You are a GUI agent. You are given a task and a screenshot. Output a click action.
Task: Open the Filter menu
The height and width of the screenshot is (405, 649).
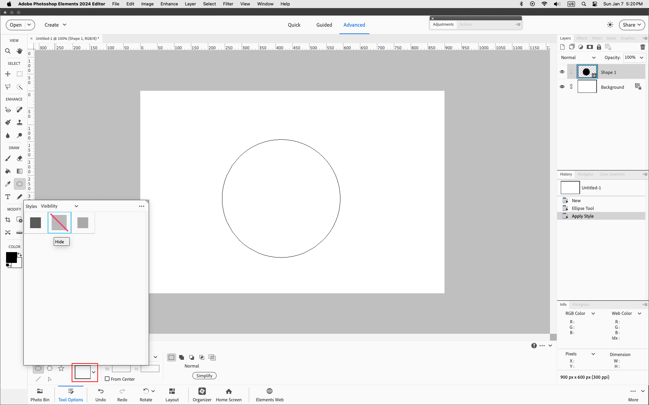(228, 4)
